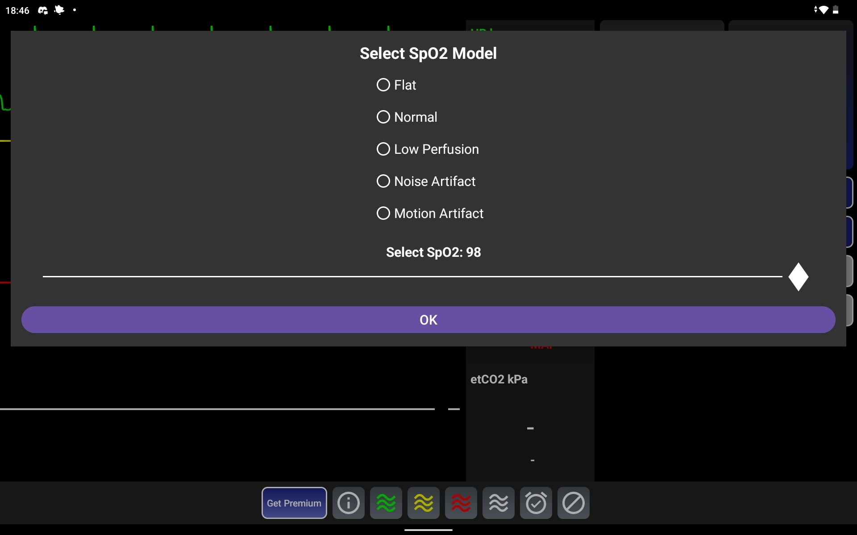Pick Motion Artifact radio option
Viewport: 857px width, 535px height.
383,213
